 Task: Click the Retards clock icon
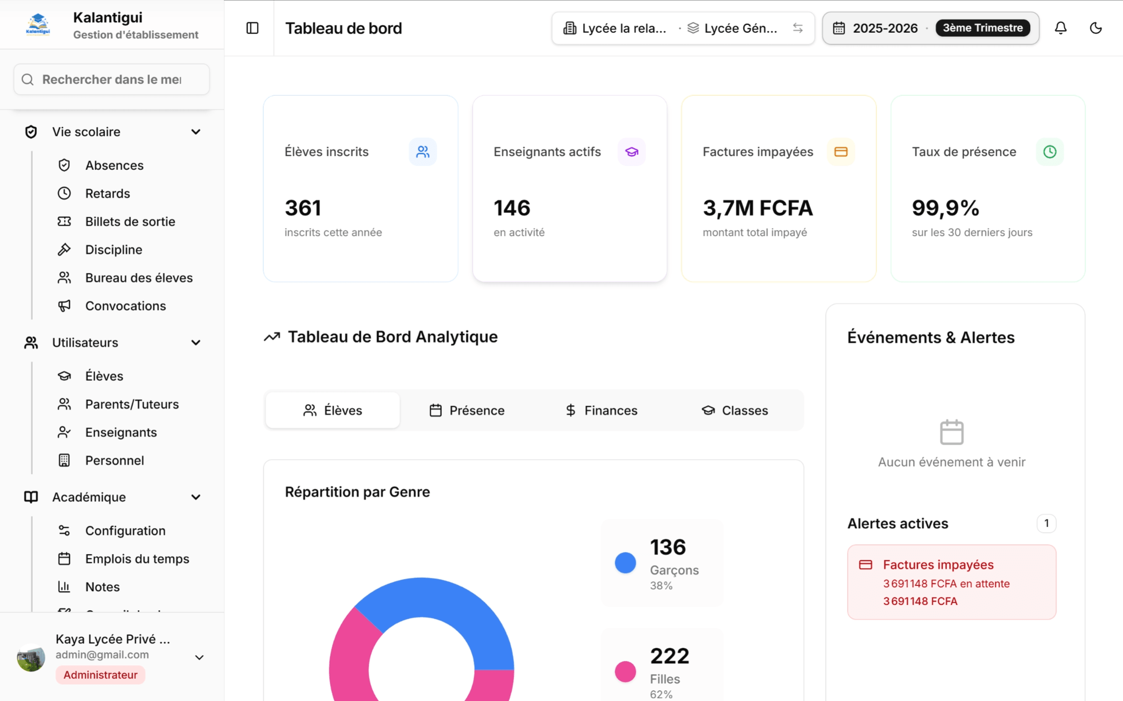coord(64,193)
